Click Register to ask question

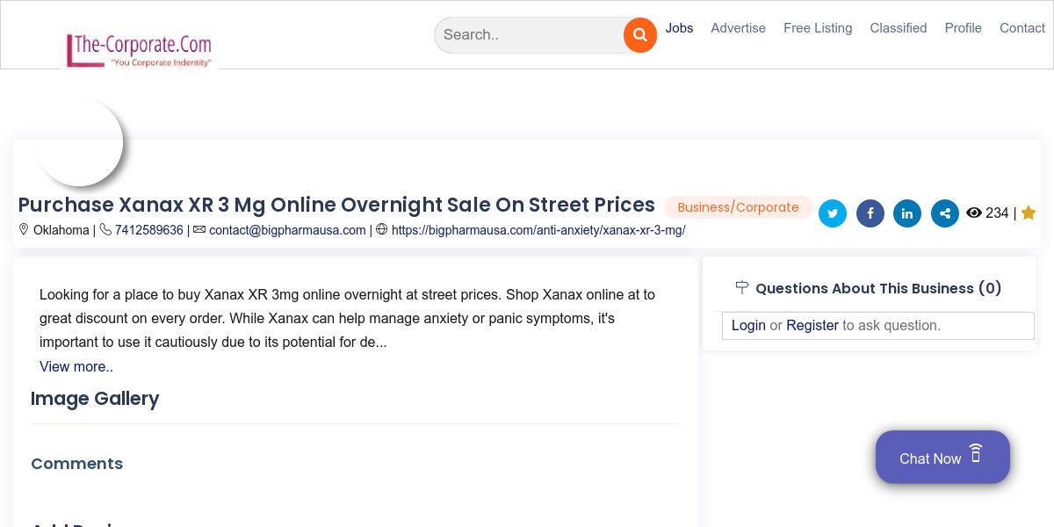point(812,325)
